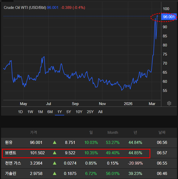This screenshot has height=179, width=178.
Task: Sort table by Month column header
Action: tap(113, 133)
